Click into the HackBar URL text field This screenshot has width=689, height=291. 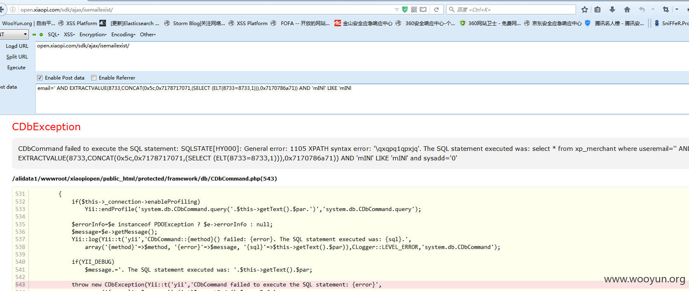coord(362,56)
